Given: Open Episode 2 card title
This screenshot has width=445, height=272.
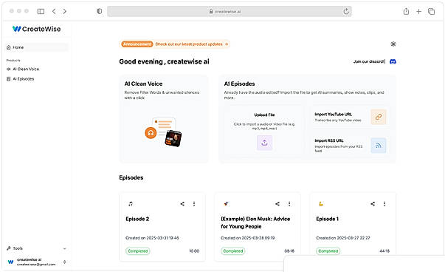Looking at the screenshot, I should pyautogui.click(x=137, y=219).
